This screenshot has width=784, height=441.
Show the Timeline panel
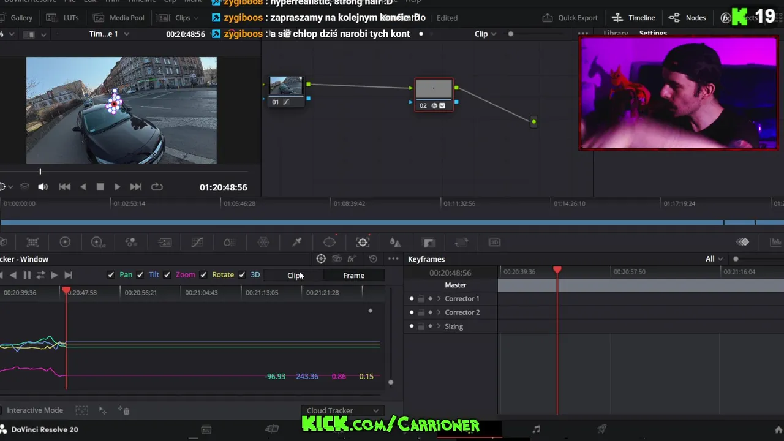click(634, 18)
